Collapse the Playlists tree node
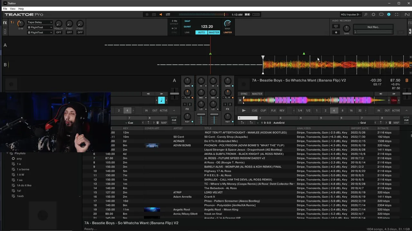The height and width of the screenshot is (231, 412). tap(7, 153)
